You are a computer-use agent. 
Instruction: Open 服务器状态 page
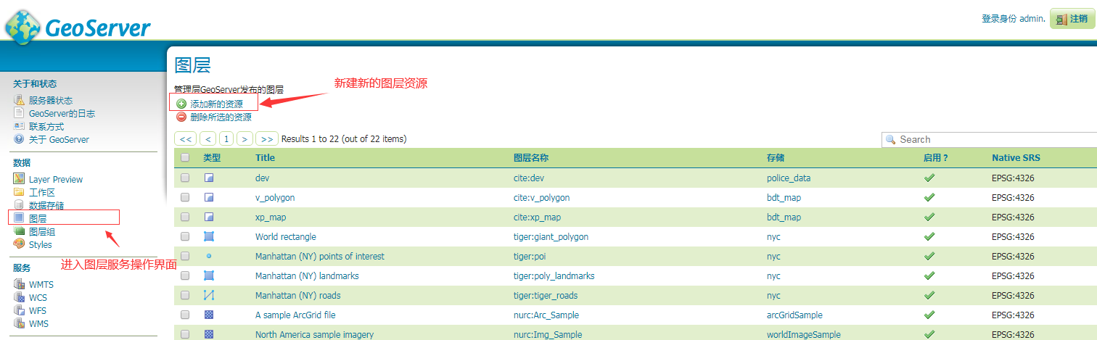(51, 100)
